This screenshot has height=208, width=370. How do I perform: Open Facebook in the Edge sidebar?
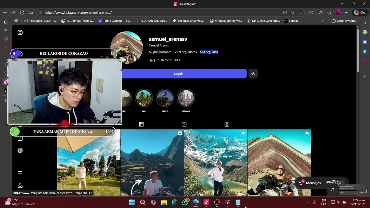tap(365, 52)
